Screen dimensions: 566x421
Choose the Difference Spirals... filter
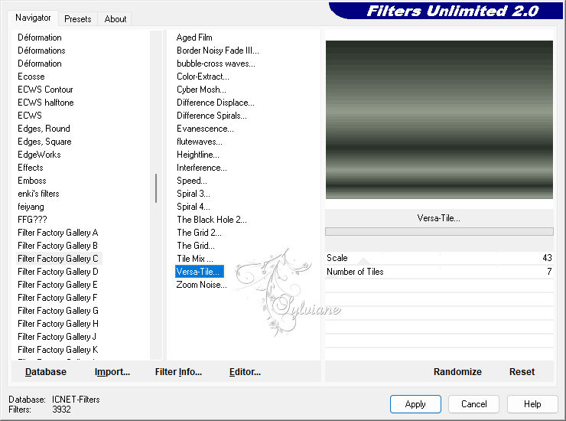click(212, 116)
